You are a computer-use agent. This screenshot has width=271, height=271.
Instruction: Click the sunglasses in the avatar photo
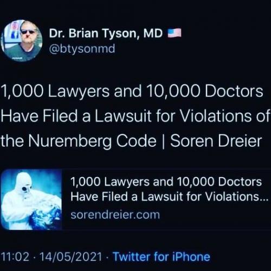pos(28,31)
